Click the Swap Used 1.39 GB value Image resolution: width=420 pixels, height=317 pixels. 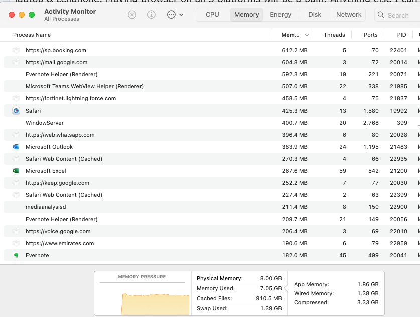click(x=271, y=308)
